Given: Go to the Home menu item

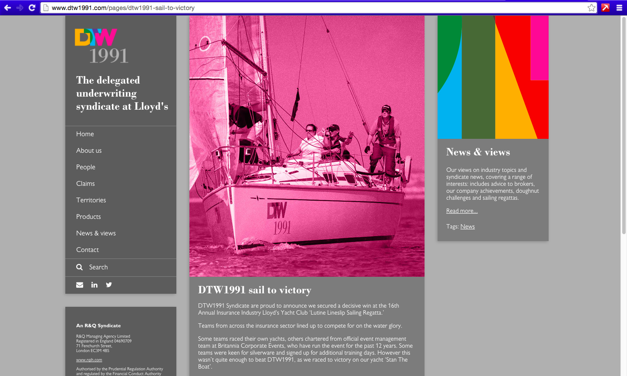Looking at the screenshot, I should [x=85, y=134].
